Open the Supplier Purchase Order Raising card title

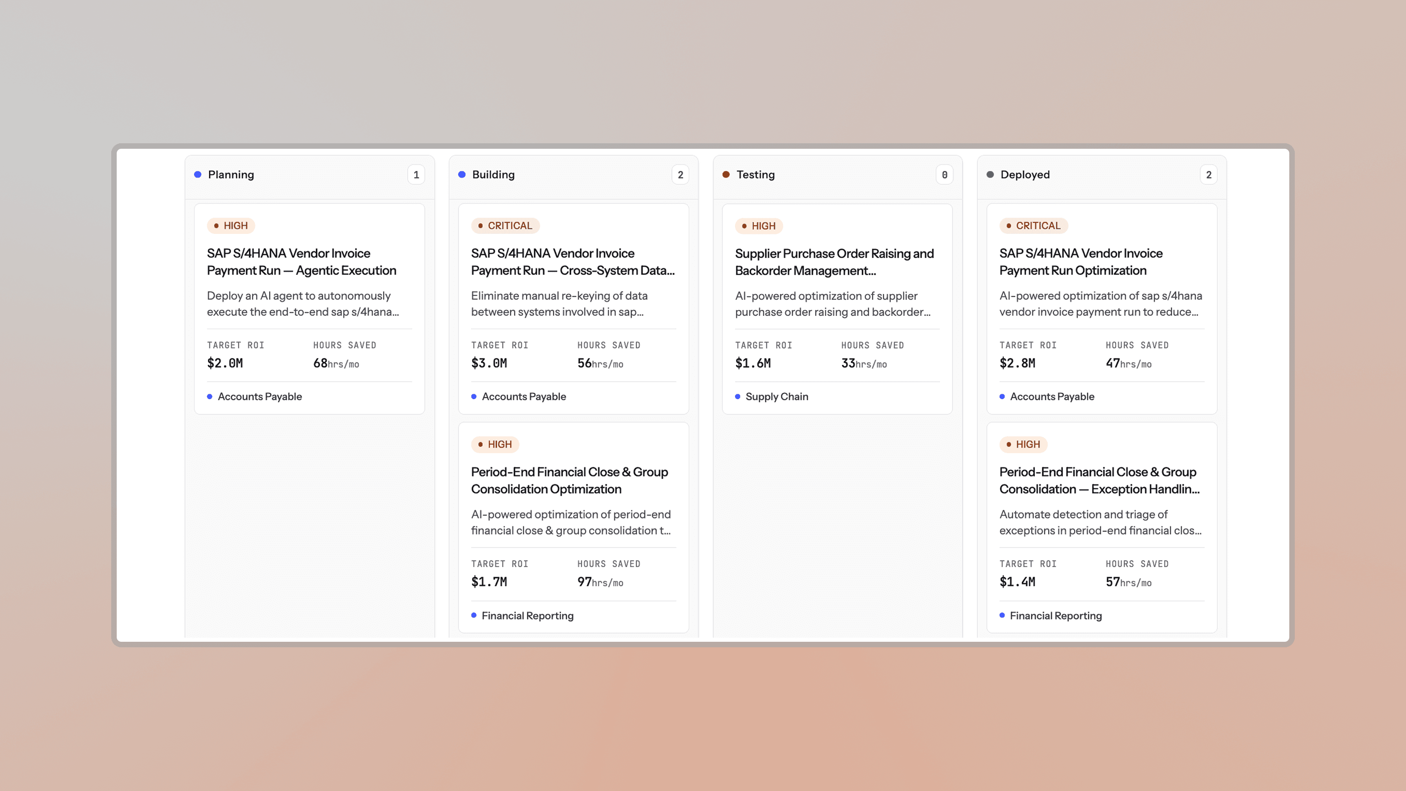tap(834, 262)
